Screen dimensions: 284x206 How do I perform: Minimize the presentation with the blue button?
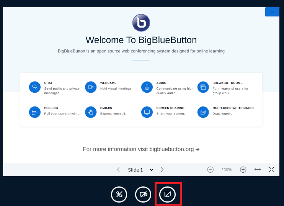point(272,12)
